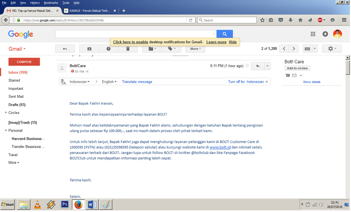Screen dimensions: 351x212
Task: Click the blue Gmail search button
Action: [x=225, y=34]
